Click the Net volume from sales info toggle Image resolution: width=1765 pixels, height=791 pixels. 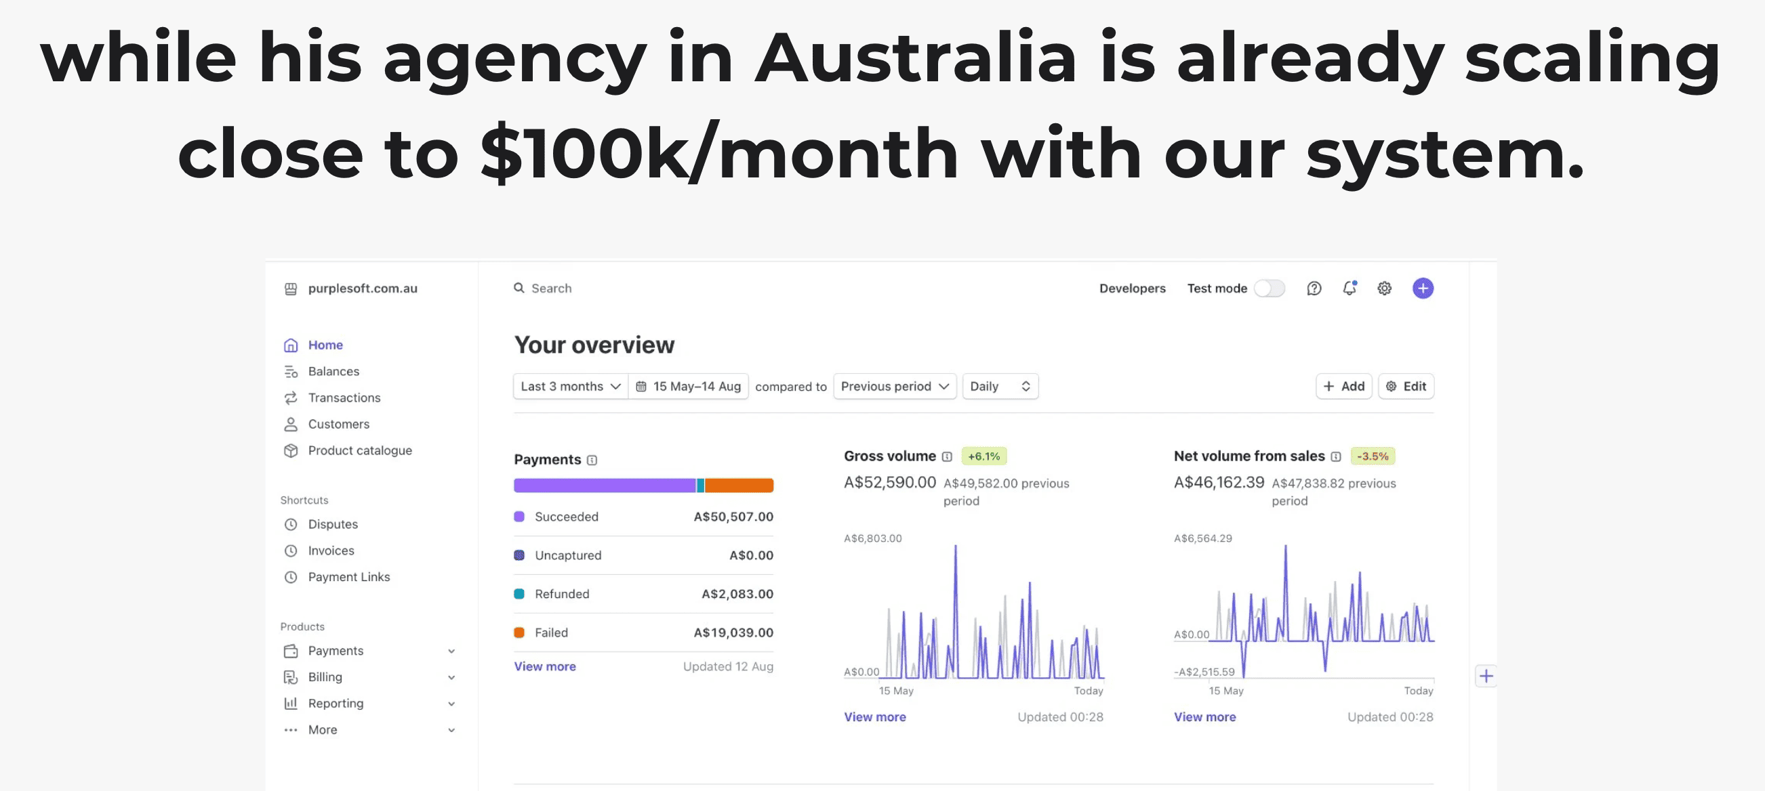pos(1335,455)
